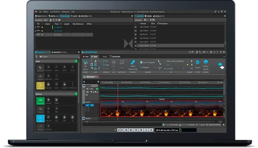Switch to the Master Section tab
258x148 pixels.
coord(59,52)
